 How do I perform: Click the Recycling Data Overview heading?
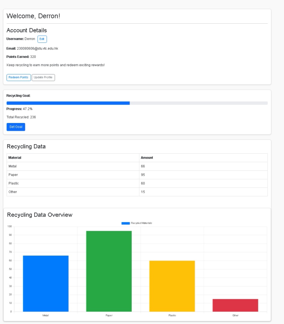(x=40, y=215)
